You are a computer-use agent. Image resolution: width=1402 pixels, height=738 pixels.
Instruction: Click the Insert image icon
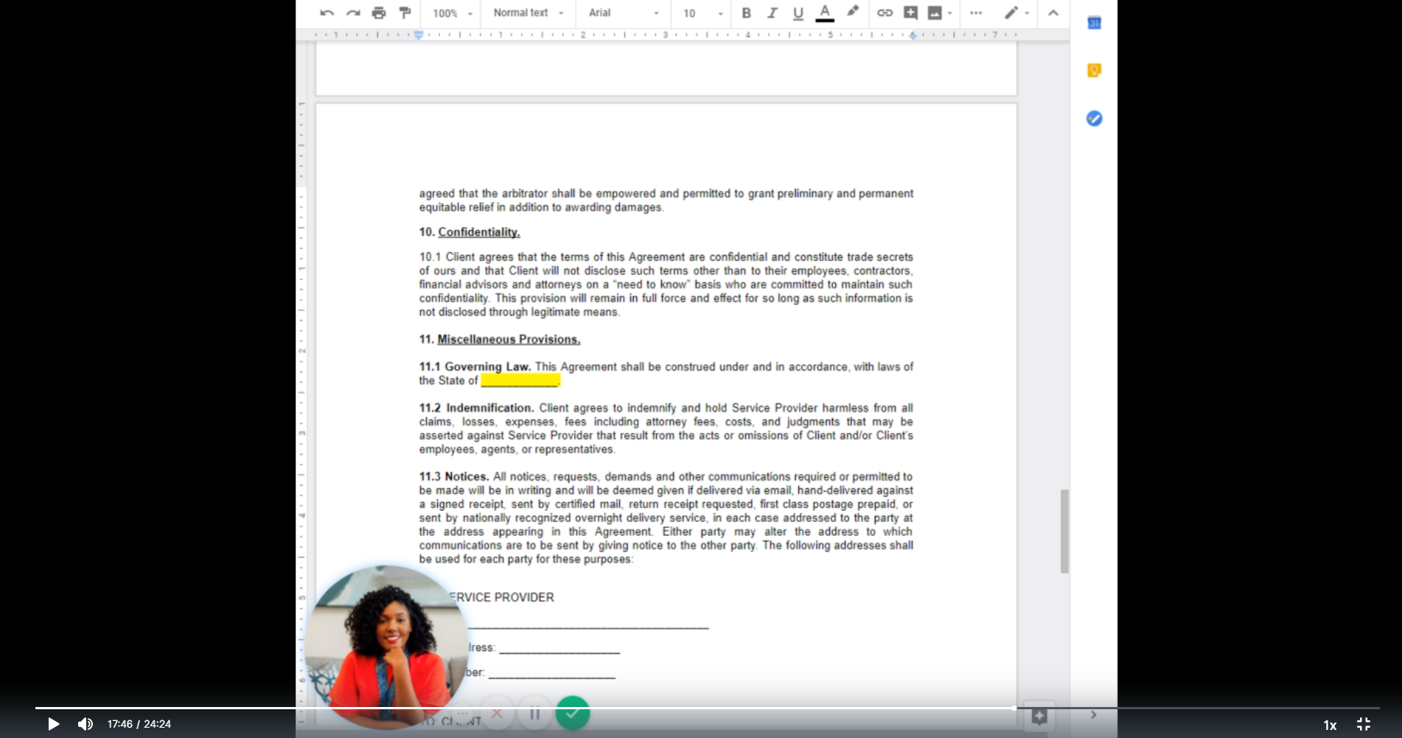(x=935, y=13)
